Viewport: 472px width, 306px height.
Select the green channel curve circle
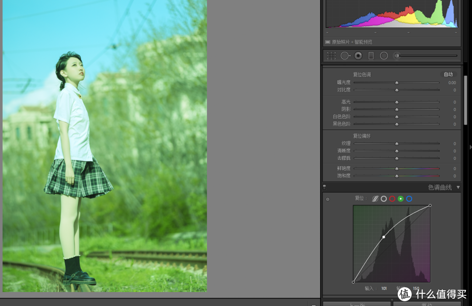click(x=400, y=199)
